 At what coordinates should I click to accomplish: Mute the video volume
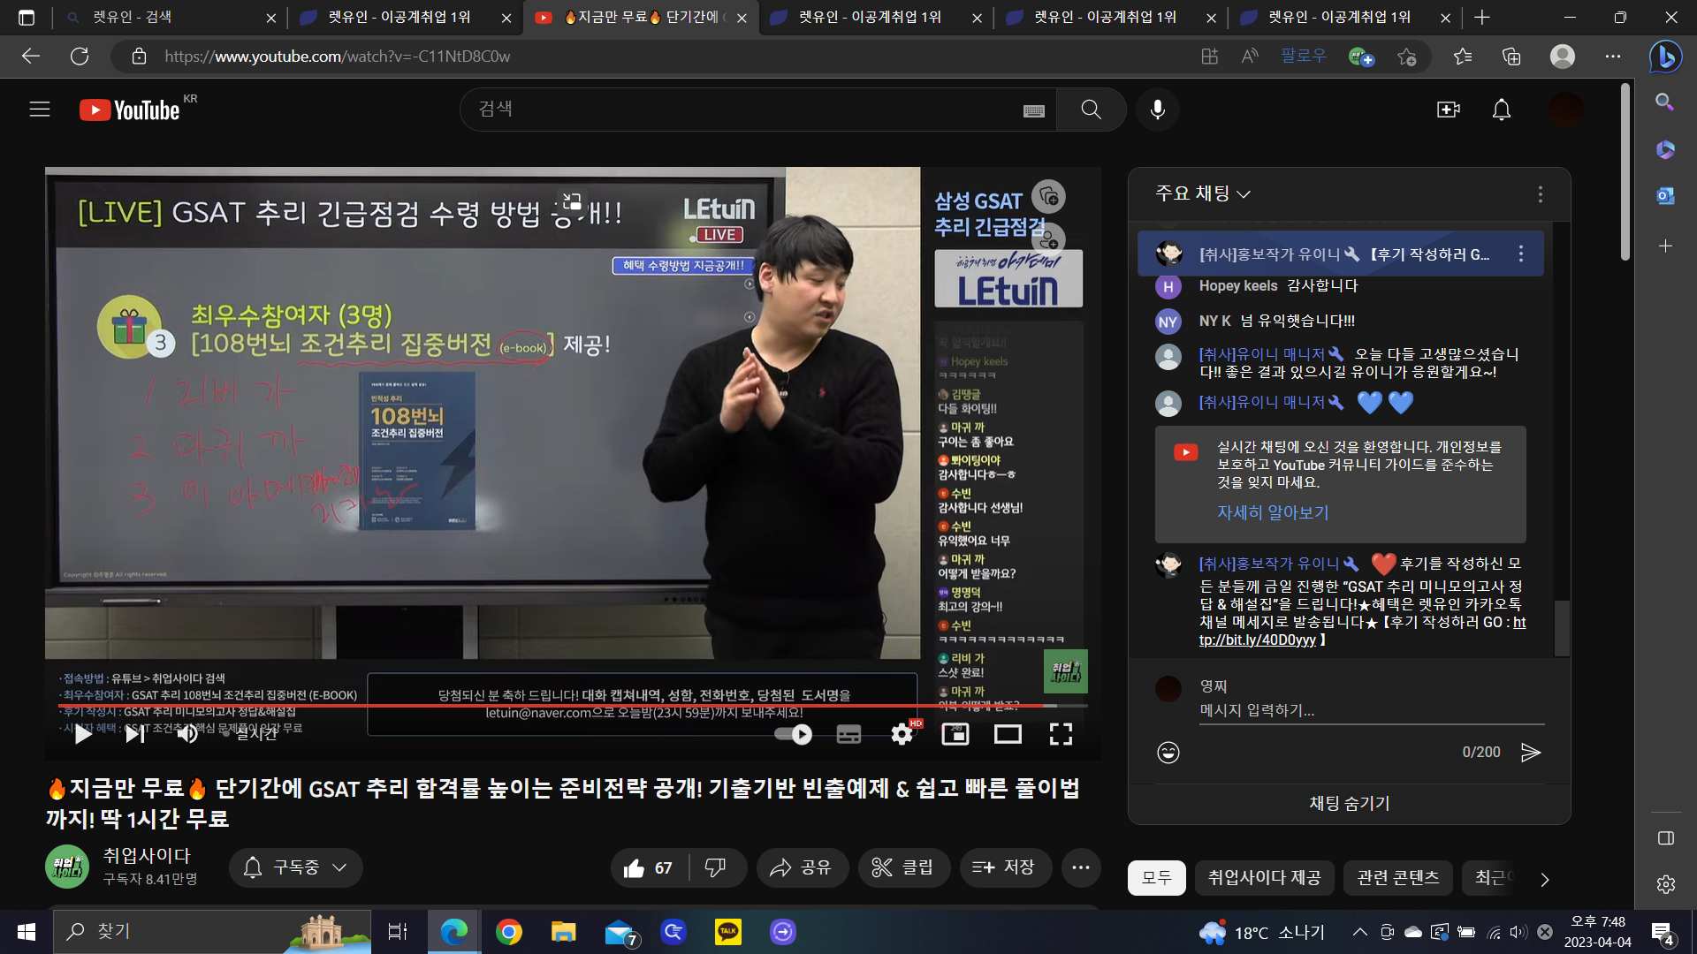(187, 734)
